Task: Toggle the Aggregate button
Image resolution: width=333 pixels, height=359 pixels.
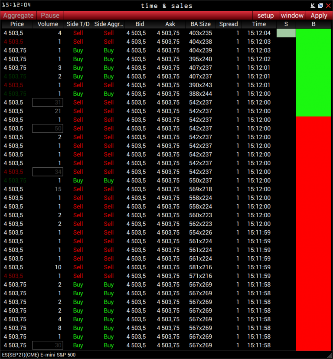Action: tap(18, 16)
